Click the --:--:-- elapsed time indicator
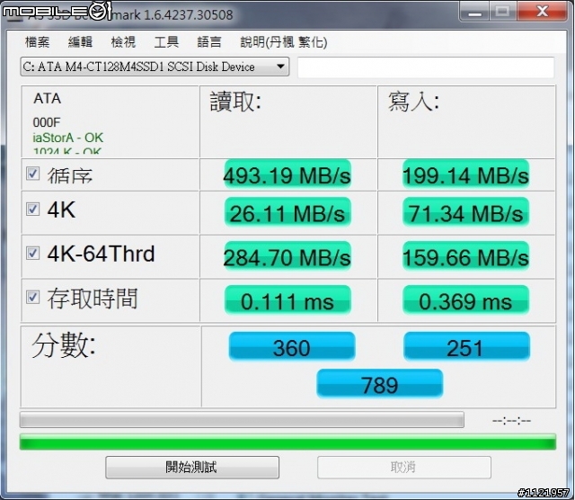Image resolution: width=575 pixels, height=500 pixels. click(511, 420)
